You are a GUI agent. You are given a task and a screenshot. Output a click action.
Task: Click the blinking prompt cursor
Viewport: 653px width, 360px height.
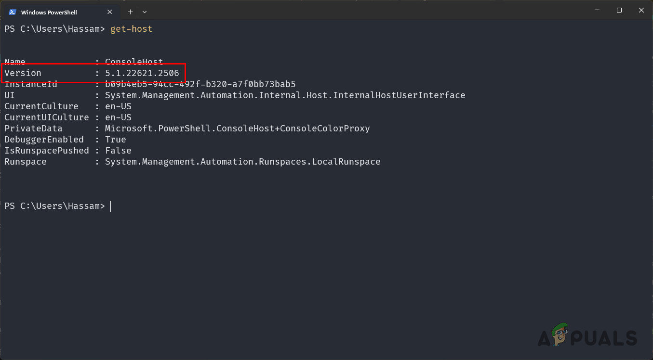click(x=111, y=206)
